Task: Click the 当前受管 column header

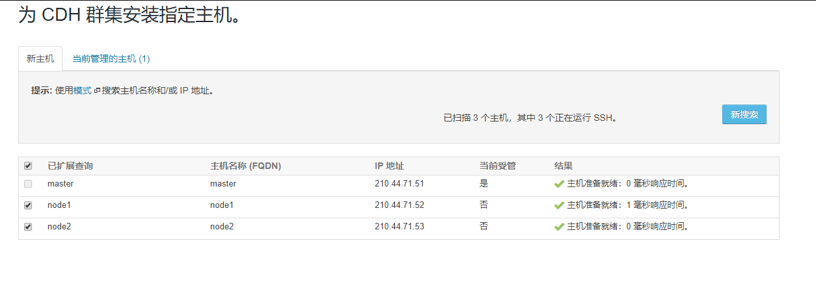Action: 498,166
